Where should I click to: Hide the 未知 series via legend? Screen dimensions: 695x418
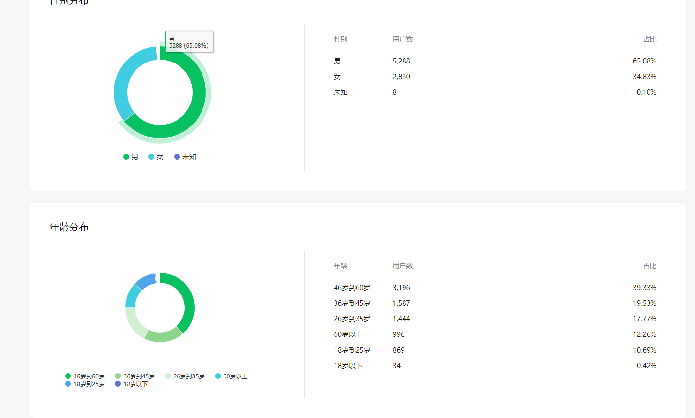pos(185,157)
